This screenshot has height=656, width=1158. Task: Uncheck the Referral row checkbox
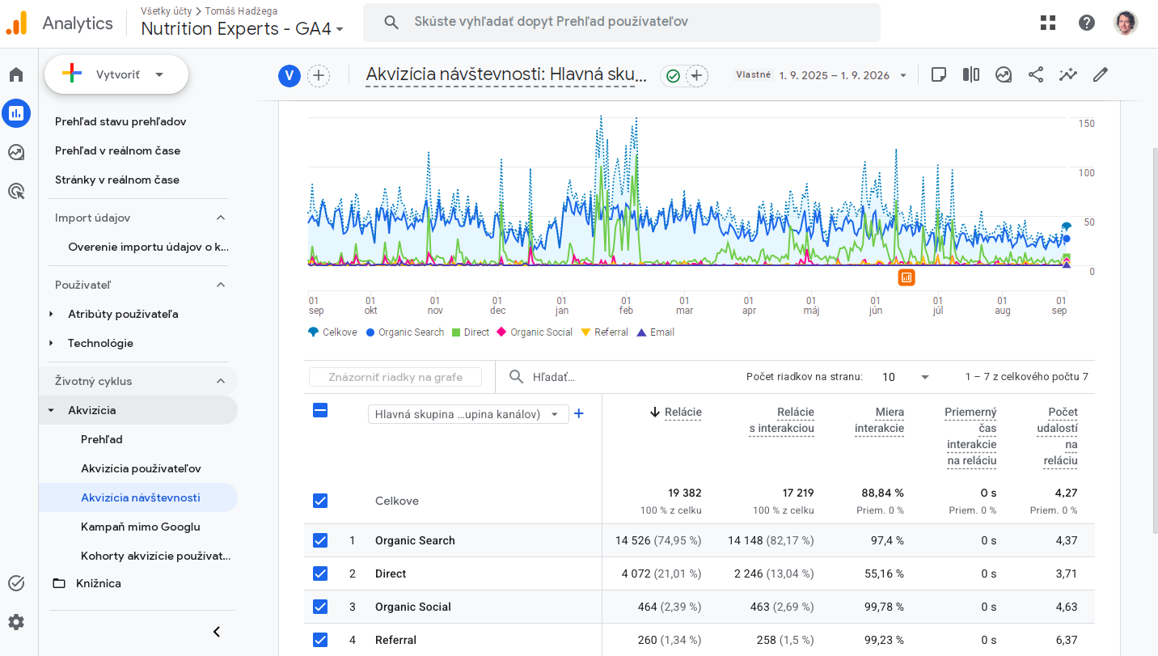click(320, 640)
